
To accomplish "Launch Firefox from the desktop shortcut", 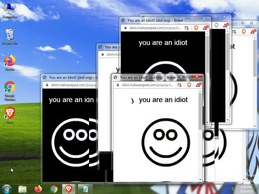I will point(10,63).
